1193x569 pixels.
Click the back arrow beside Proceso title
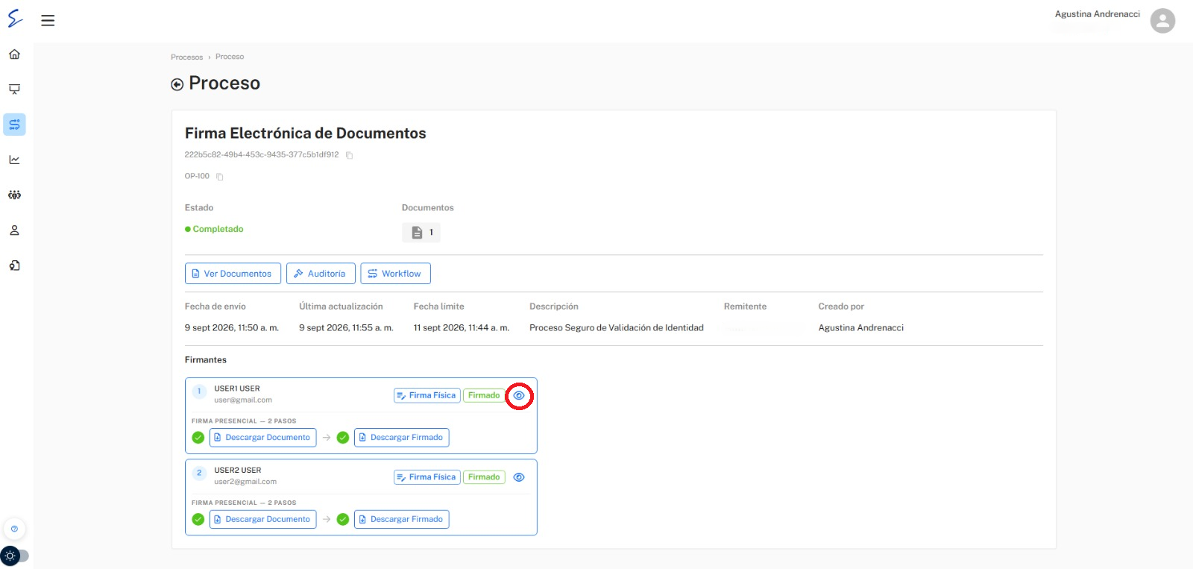pos(177,84)
